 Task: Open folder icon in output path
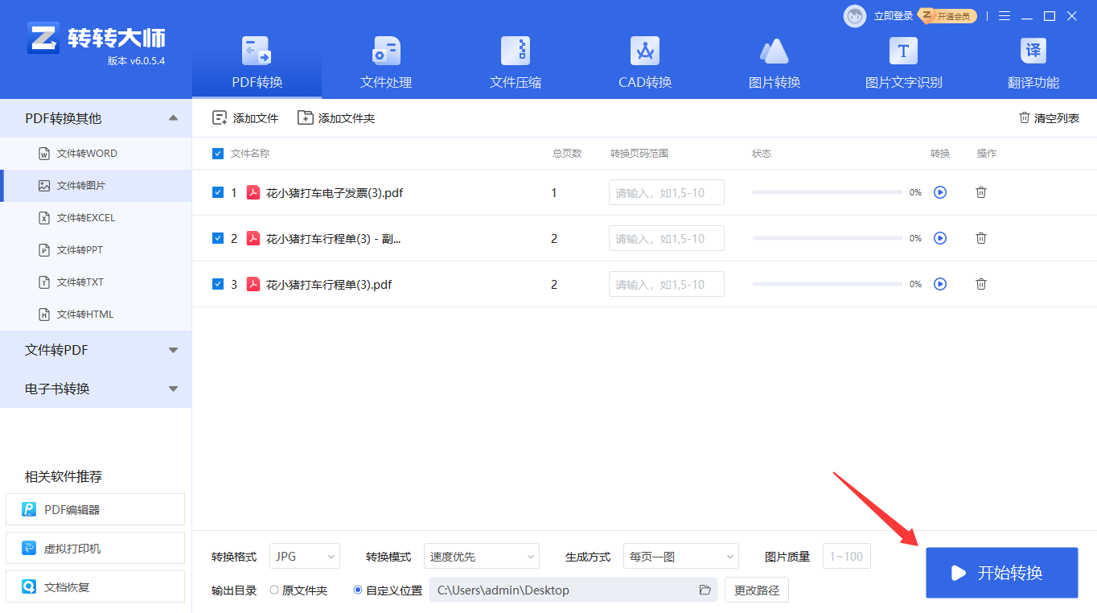(x=705, y=590)
